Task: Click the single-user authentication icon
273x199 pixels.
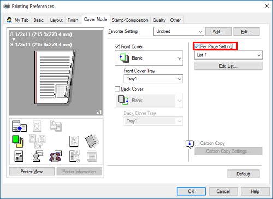Action: coord(38,156)
